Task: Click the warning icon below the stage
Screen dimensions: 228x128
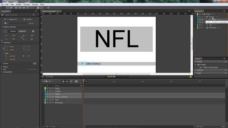Action: click(x=191, y=76)
